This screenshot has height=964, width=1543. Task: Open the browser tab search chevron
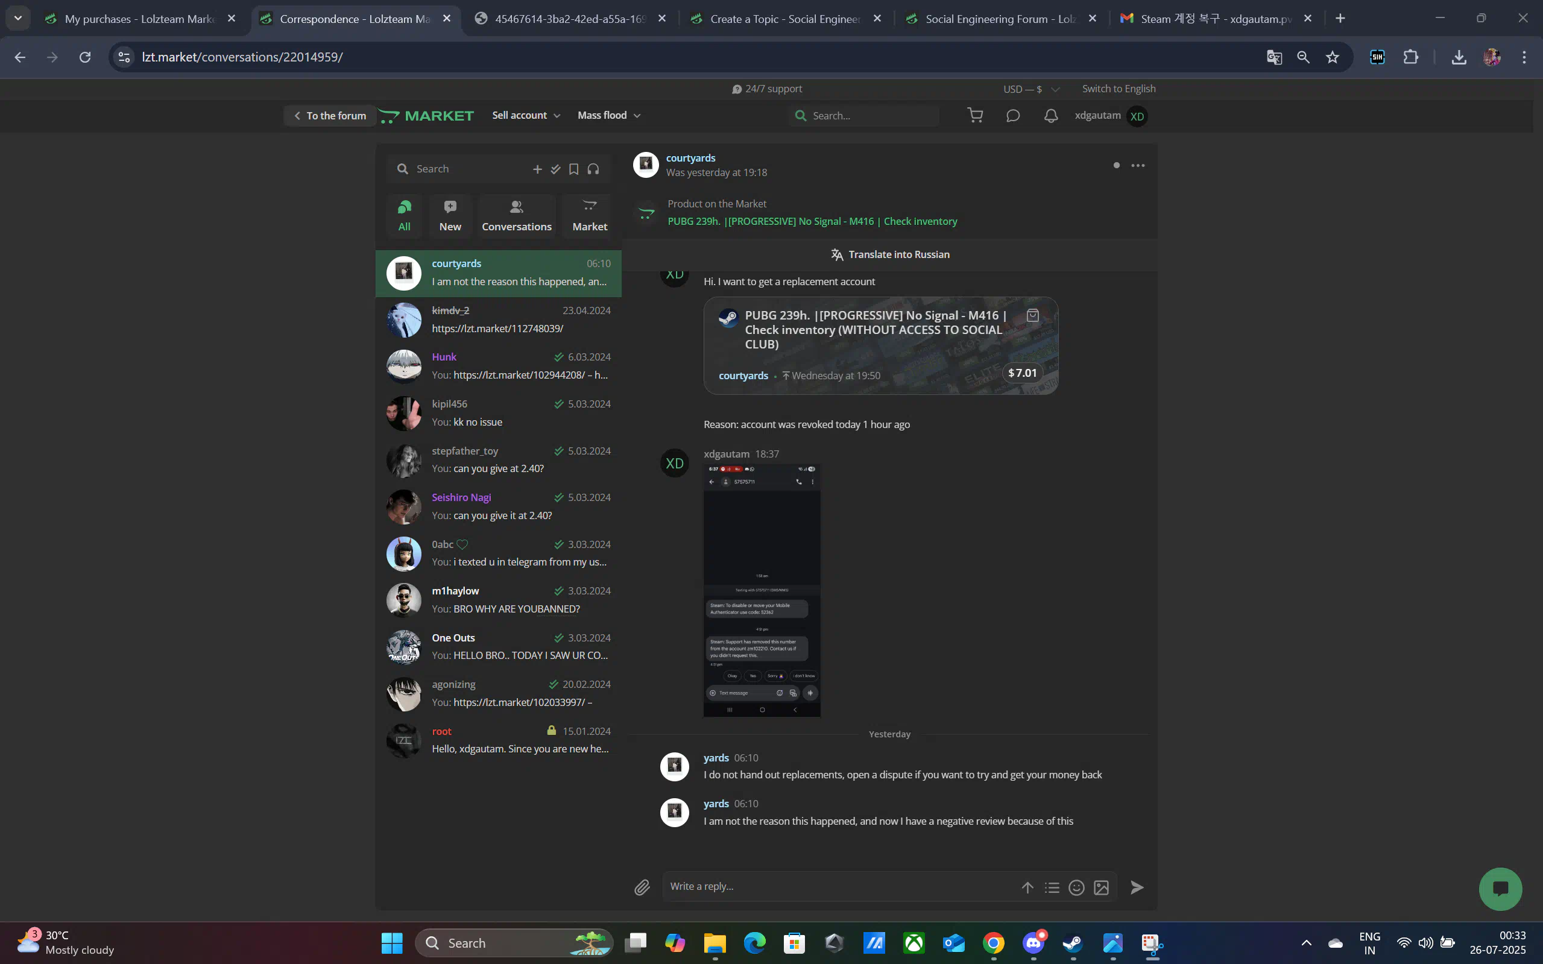pyautogui.click(x=18, y=19)
